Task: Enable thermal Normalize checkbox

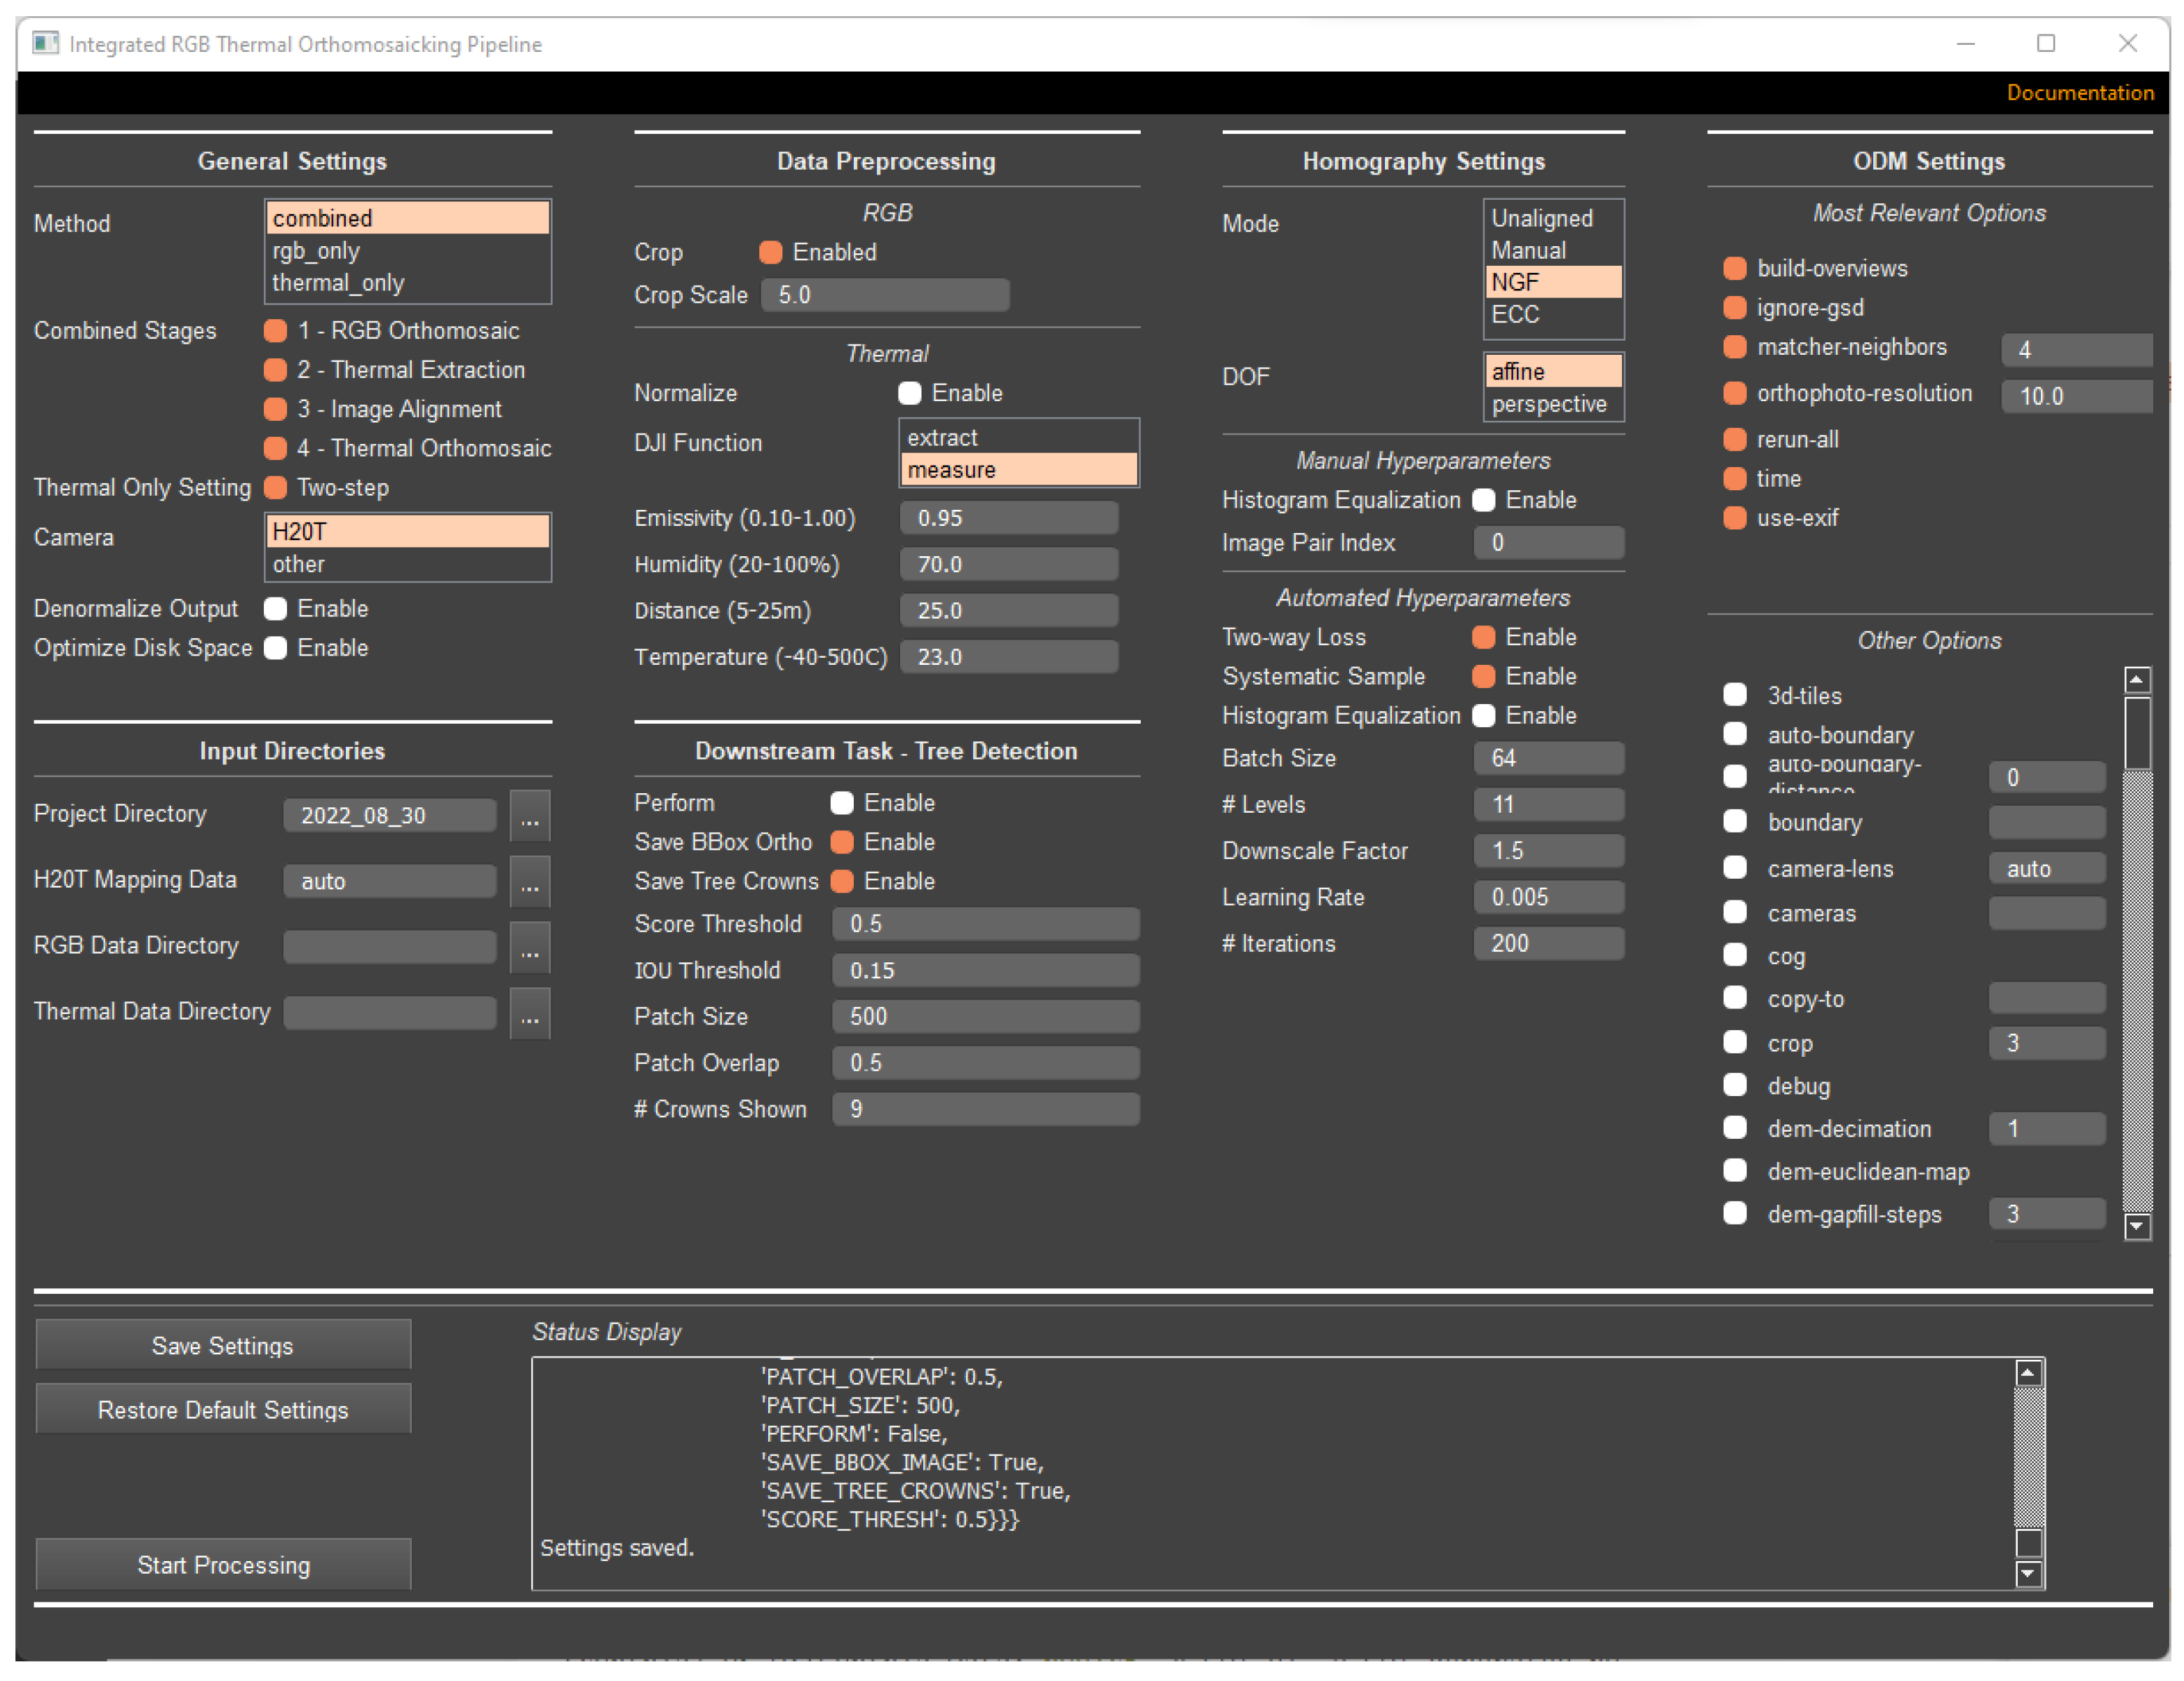Action: coord(909,393)
